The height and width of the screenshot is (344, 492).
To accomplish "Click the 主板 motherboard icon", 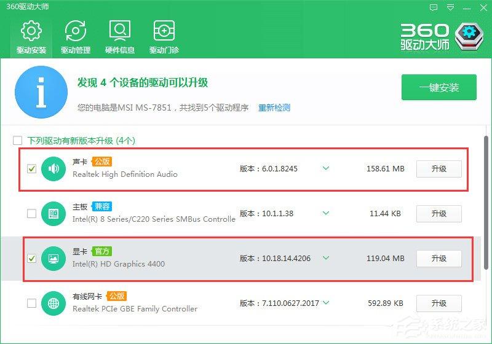I will 54,214.
